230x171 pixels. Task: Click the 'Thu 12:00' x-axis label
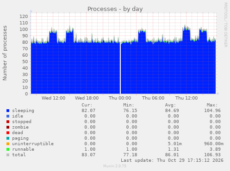point(186,98)
